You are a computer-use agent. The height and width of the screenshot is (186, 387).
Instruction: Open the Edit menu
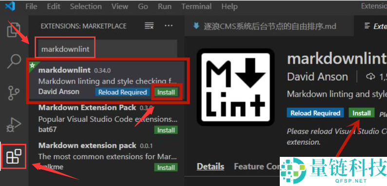tap(54, 6)
